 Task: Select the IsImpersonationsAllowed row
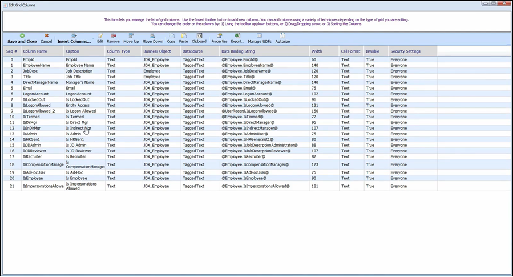(x=43, y=186)
